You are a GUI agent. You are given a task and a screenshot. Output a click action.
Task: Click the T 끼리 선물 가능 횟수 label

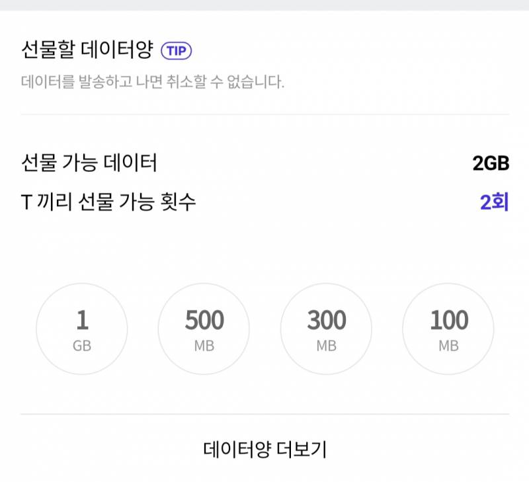(x=108, y=202)
